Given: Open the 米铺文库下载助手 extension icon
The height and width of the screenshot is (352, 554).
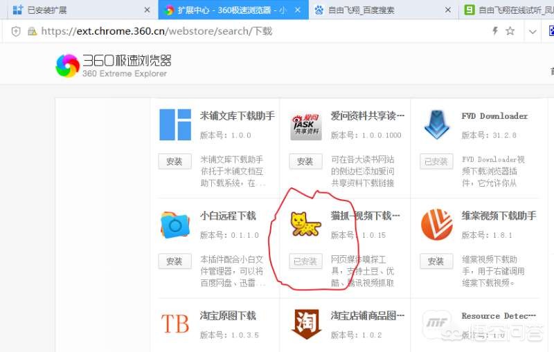Looking at the screenshot, I should pos(175,125).
